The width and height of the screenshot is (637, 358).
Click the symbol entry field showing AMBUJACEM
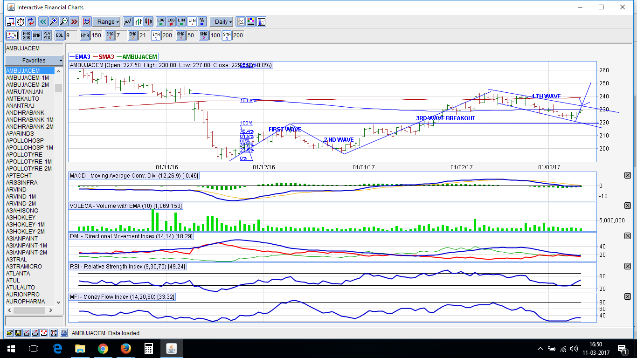(34, 48)
